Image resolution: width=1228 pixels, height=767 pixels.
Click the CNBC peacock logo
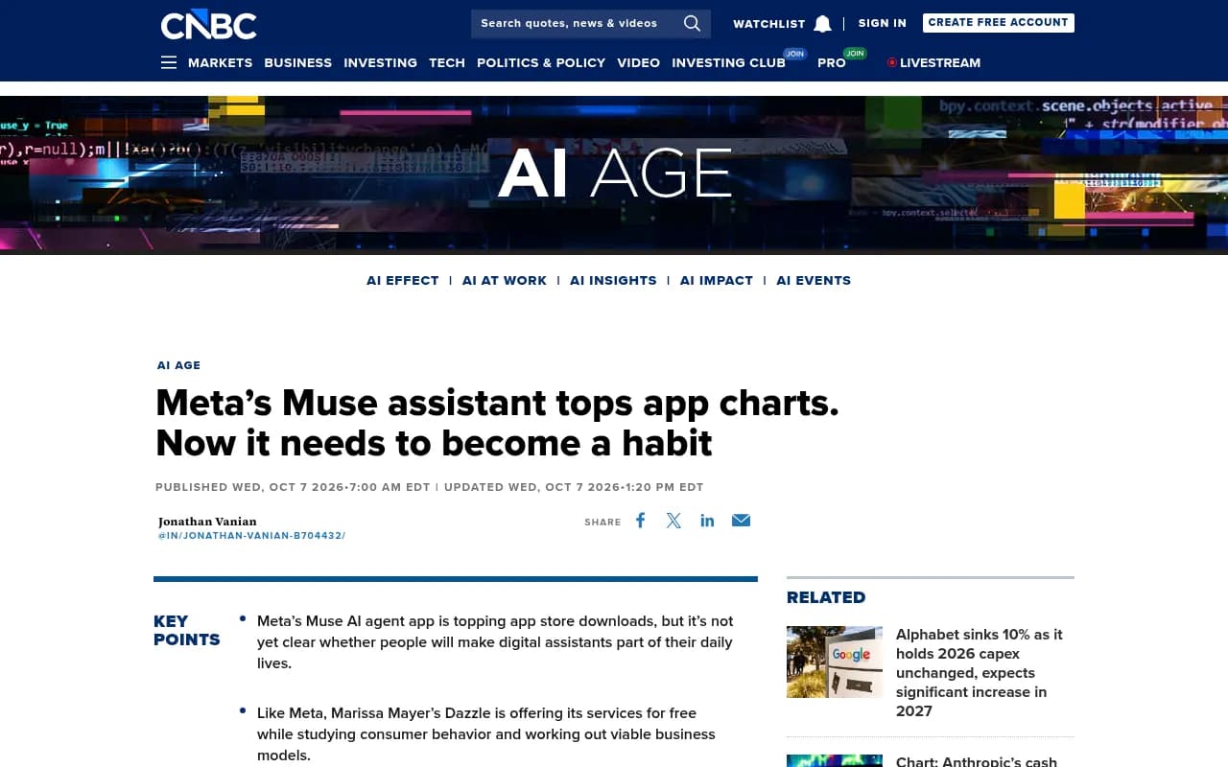coord(209,25)
